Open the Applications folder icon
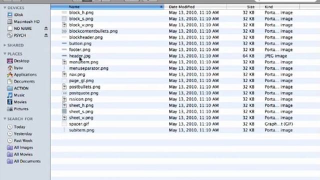The height and width of the screenshot is (180, 320). click(9, 74)
